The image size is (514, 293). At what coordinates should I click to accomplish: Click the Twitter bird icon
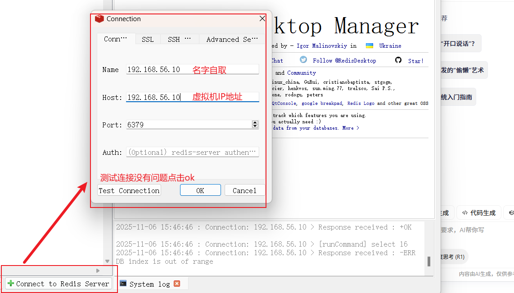click(303, 60)
